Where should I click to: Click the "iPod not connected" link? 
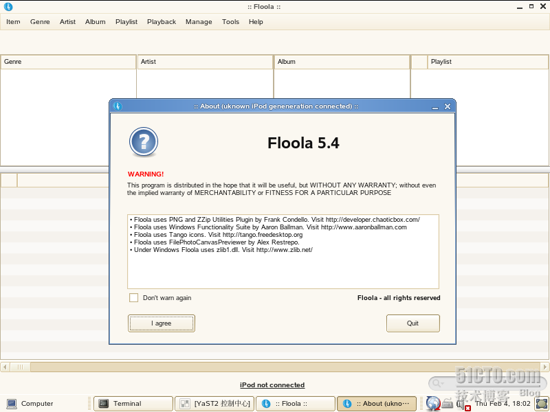tap(272, 385)
